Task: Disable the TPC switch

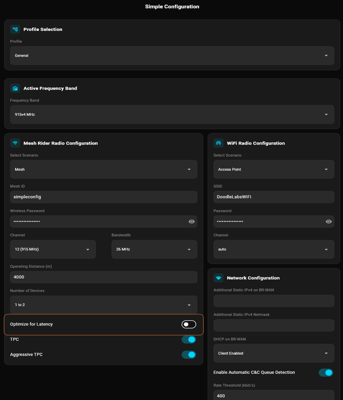Action: (x=189, y=339)
